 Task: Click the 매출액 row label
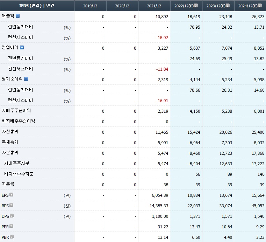8,16
